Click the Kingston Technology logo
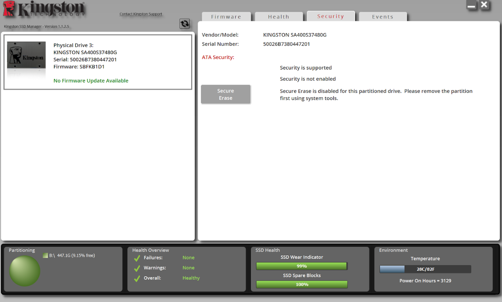Viewport: 502px width, 302px height. click(44, 9)
